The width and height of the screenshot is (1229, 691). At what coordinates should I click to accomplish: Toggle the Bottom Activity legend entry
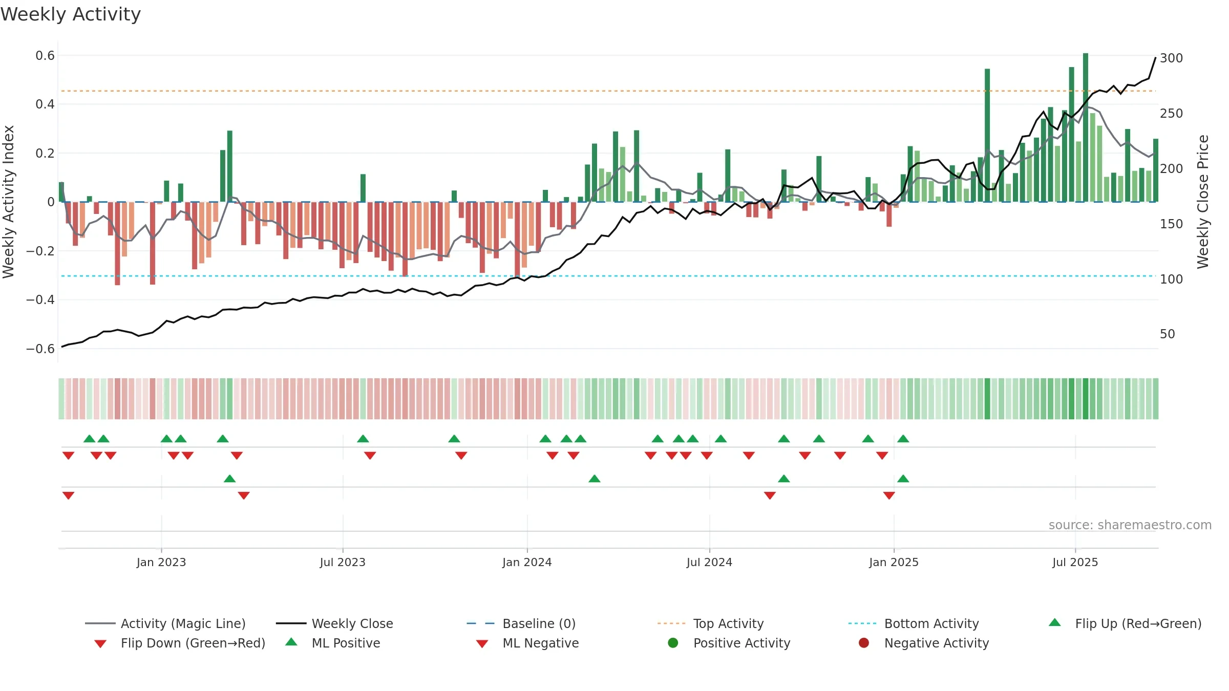pos(914,623)
